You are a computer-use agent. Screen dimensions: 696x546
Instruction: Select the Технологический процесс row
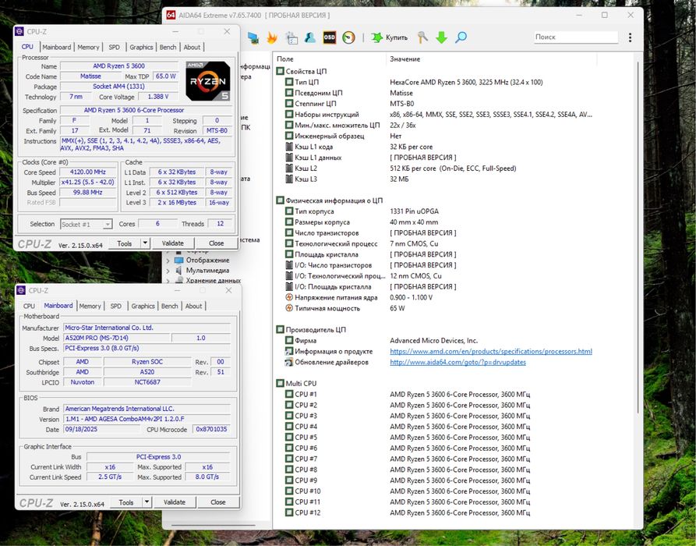coord(453,243)
